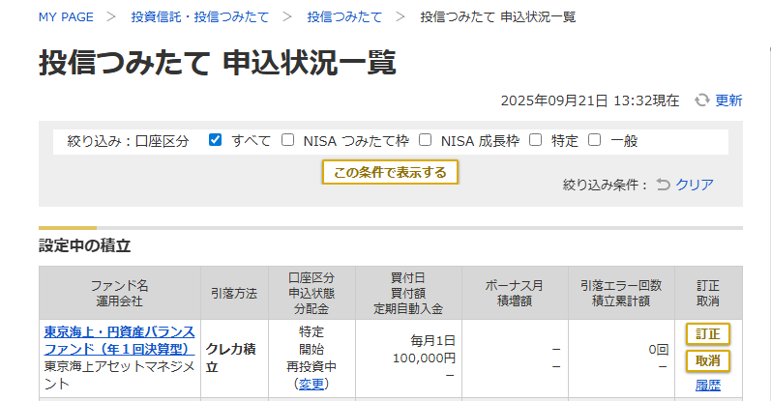Toggle the 一般 account checkbox
Viewport: 771px width, 401px height.
[x=595, y=140]
